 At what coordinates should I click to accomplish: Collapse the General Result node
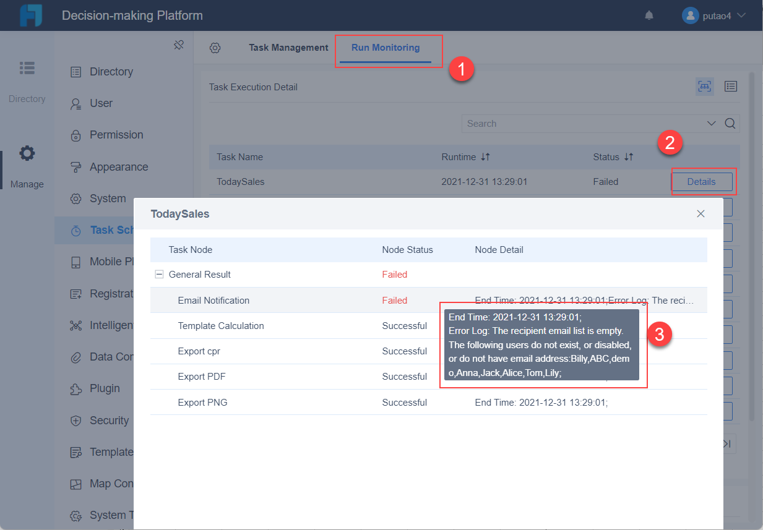tap(158, 275)
